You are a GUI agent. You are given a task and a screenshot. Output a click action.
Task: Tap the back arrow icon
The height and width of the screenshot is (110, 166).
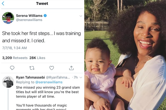tap(3, 4)
